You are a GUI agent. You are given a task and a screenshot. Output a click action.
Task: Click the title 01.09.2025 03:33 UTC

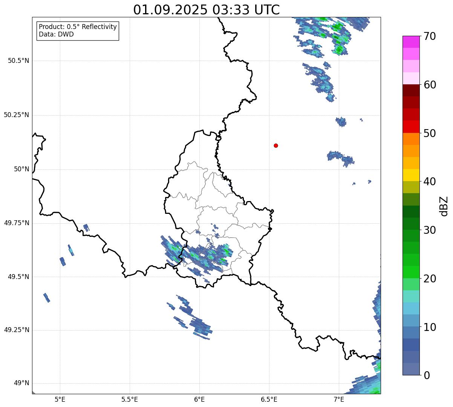(207, 10)
